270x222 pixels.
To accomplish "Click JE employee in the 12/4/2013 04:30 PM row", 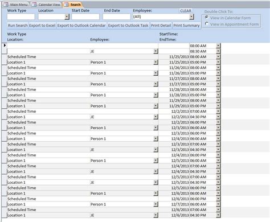I will [x=92, y=171].
